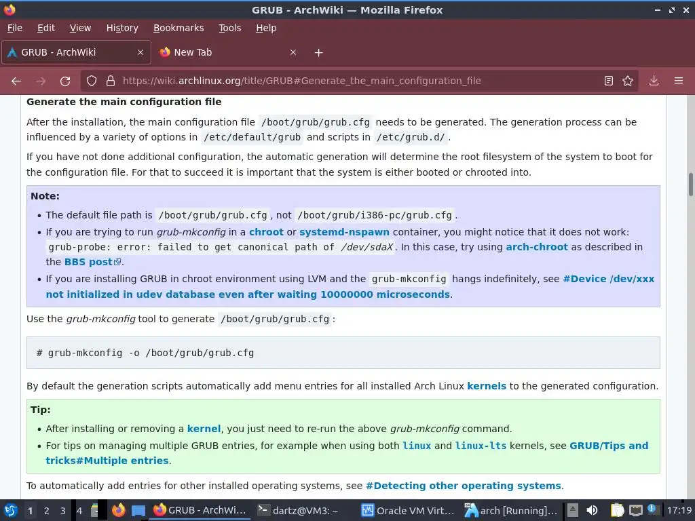Viewport: 695px width, 521px height.
Task: Click the Generate the main configuration file heading
Action: pos(124,102)
